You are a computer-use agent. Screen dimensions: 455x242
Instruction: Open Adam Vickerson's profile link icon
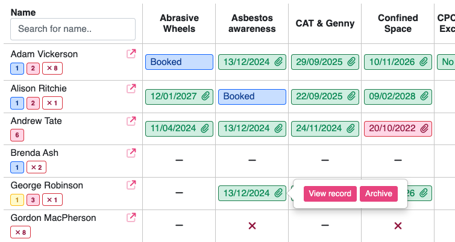(131, 54)
